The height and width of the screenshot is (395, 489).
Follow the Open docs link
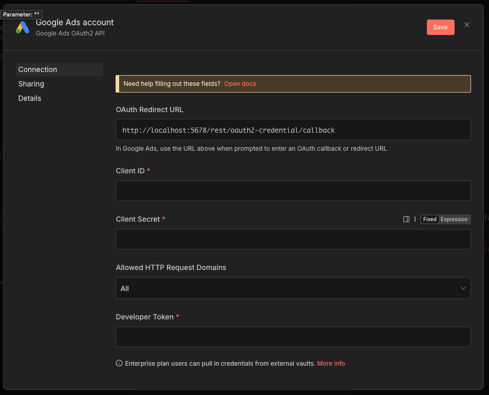pos(240,84)
